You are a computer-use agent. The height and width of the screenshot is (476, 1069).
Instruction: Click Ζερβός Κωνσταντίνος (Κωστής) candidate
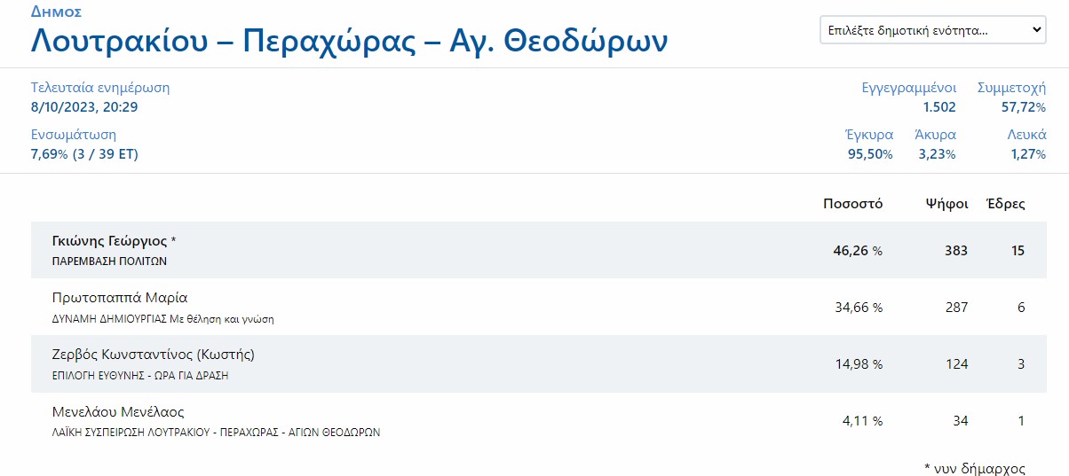(154, 355)
